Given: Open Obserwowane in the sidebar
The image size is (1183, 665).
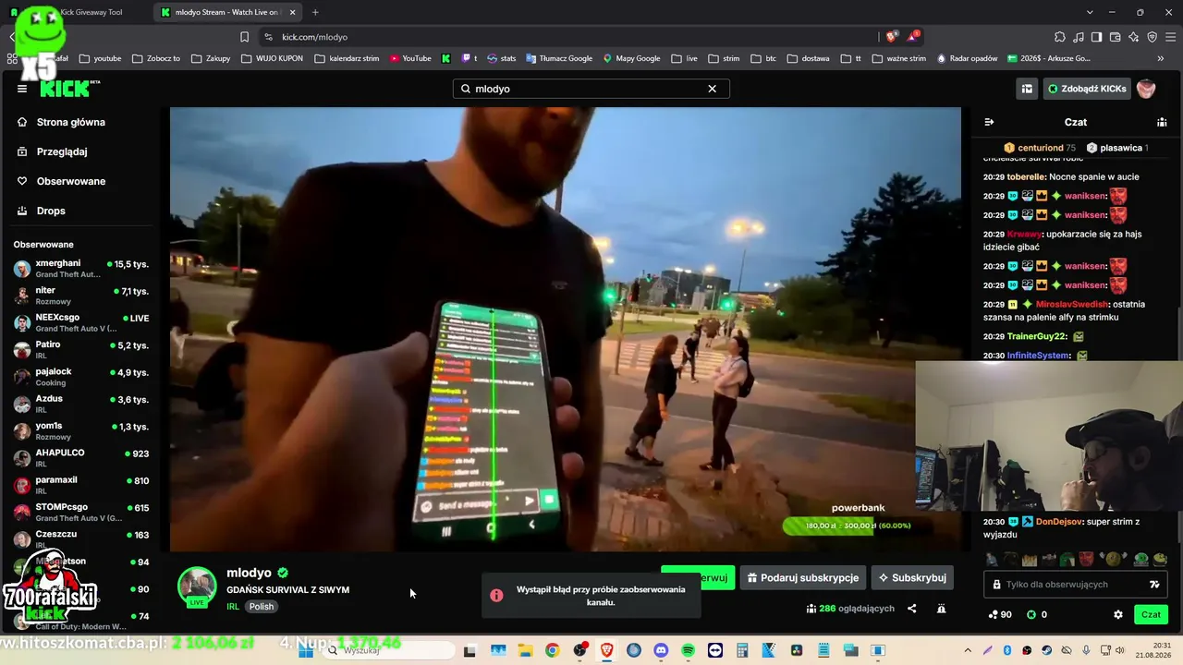Looking at the screenshot, I should 70,181.
